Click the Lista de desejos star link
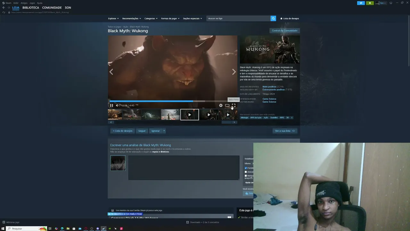Viewport: 410px width, 231px height. click(x=290, y=18)
